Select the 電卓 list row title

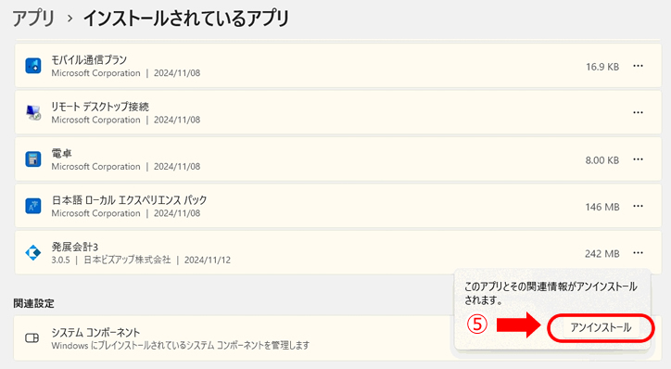[61, 153]
